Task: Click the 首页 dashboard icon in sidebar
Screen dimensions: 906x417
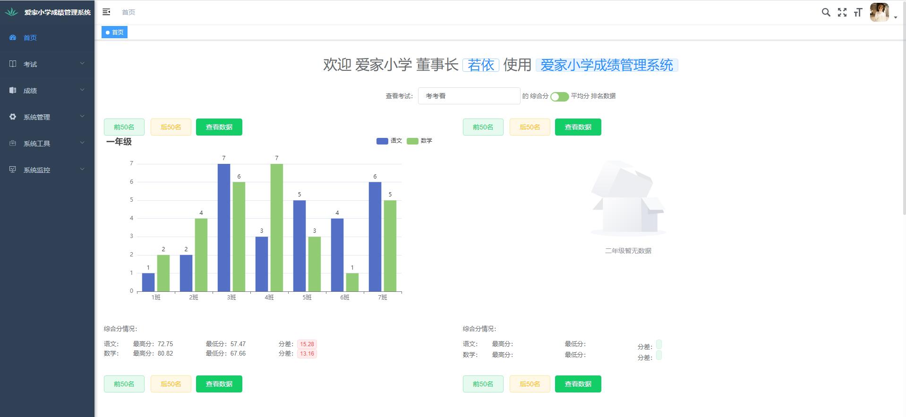Action: coord(13,37)
